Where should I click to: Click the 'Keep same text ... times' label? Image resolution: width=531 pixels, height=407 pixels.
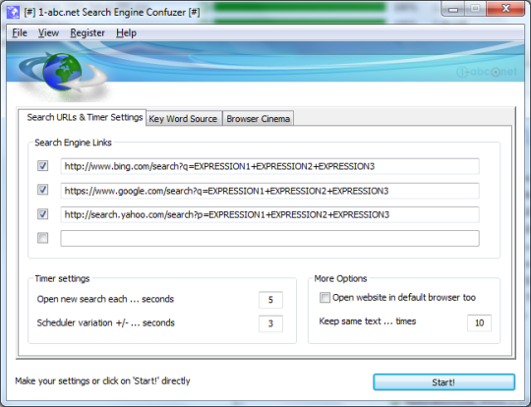(x=368, y=321)
